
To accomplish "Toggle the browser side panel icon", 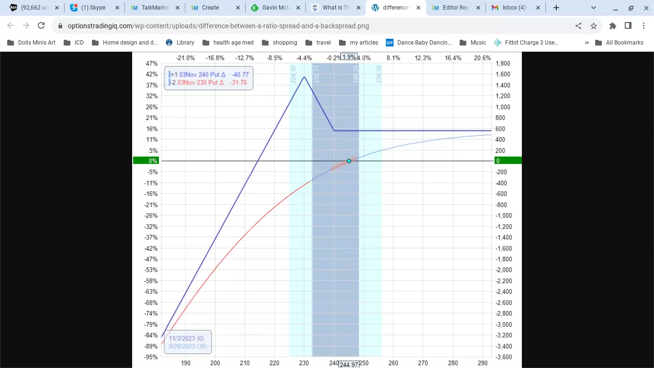I will (x=628, y=26).
